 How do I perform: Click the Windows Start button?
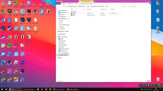pos(2,89)
